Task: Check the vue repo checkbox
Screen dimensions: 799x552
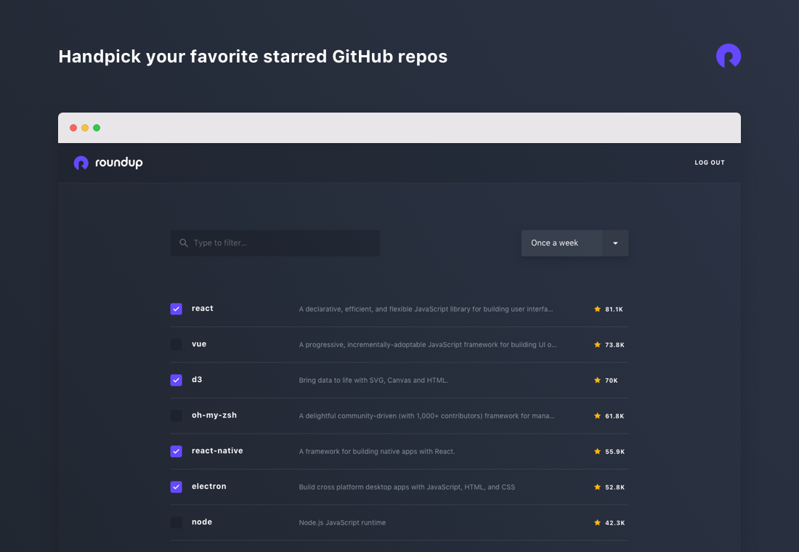Action: tap(177, 344)
